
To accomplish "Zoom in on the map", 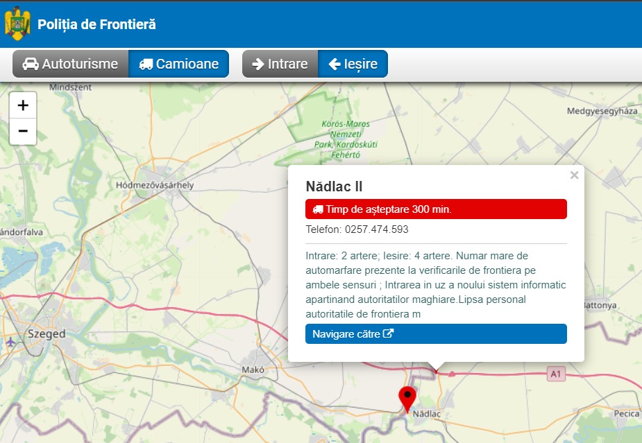I will pos(23,105).
